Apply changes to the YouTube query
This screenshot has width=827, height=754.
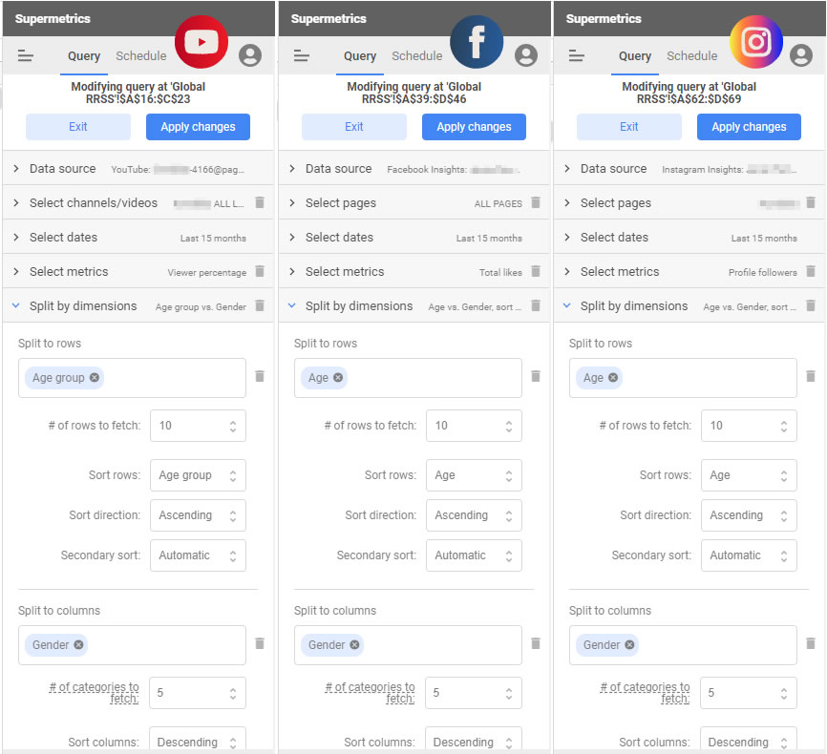click(198, 127)
